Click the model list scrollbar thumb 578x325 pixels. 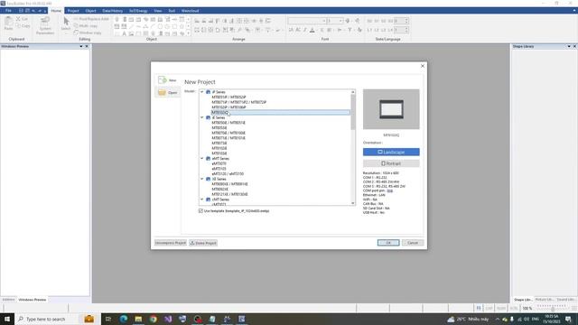pos(353,112)
